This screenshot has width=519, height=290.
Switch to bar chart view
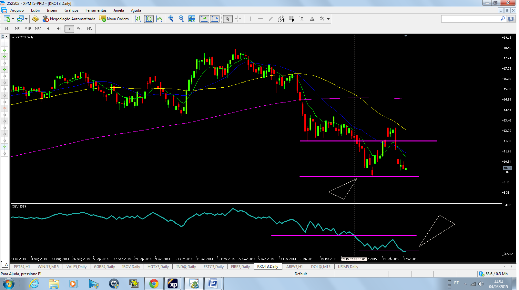click(138, 19)
